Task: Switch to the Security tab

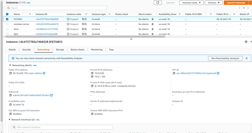Action: coord(26,50)
